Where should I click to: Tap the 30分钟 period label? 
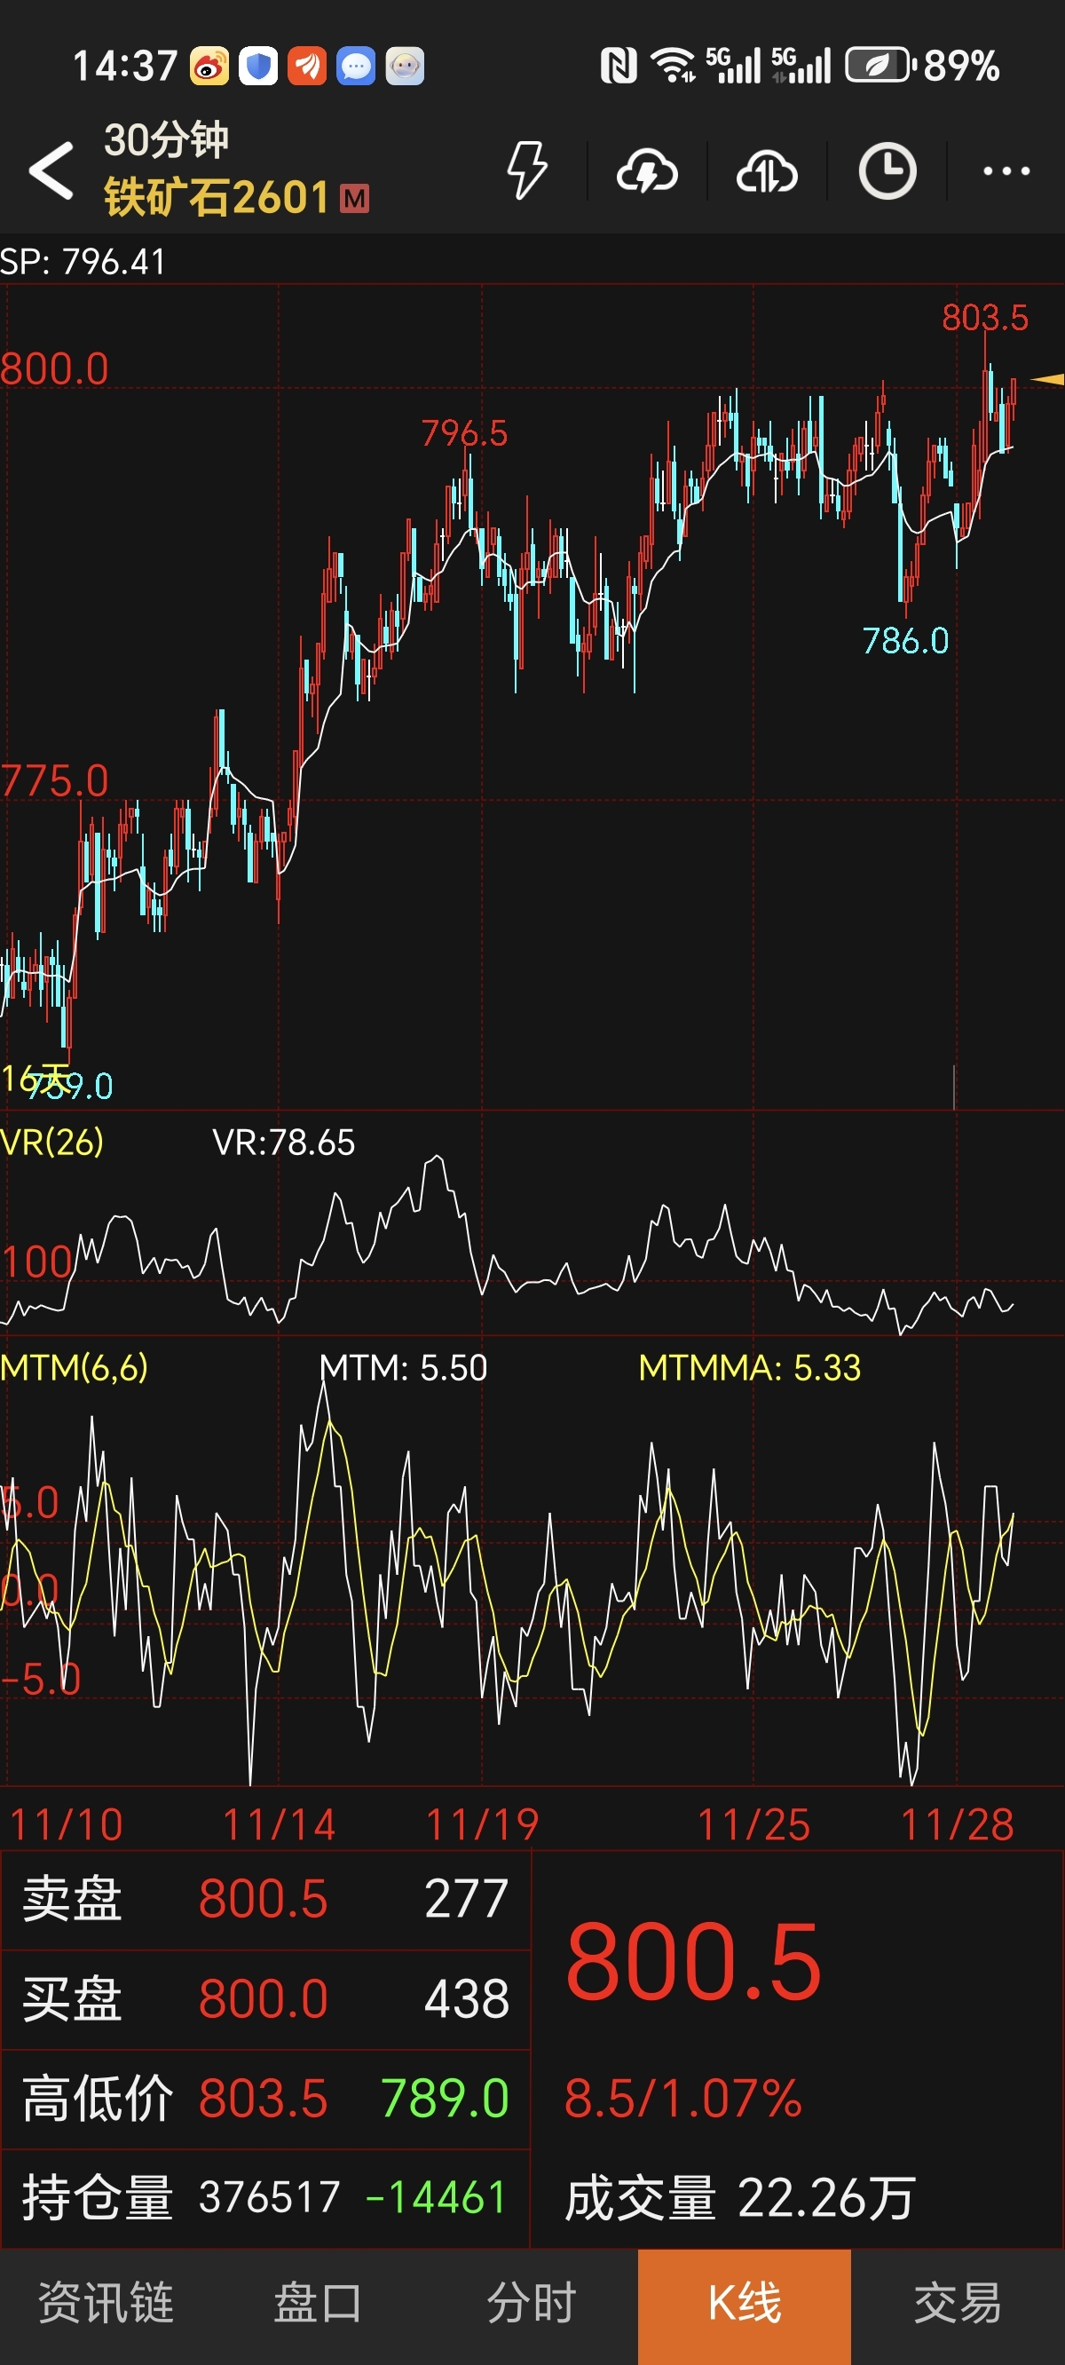166,140
